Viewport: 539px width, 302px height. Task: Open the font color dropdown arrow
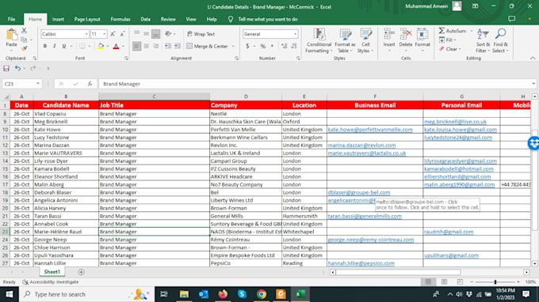[x=123, y=47]
